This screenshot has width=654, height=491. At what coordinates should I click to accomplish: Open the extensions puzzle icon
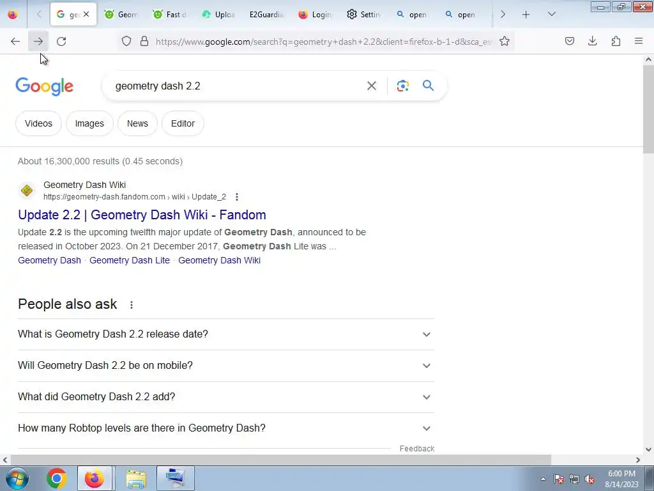616,42
